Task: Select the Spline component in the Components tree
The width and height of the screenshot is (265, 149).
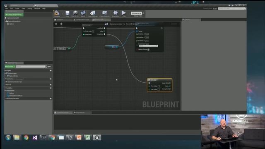Action: (11, 24)
